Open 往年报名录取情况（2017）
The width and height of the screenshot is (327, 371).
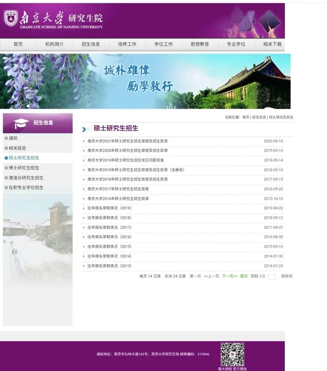click(x=110, y=227)
